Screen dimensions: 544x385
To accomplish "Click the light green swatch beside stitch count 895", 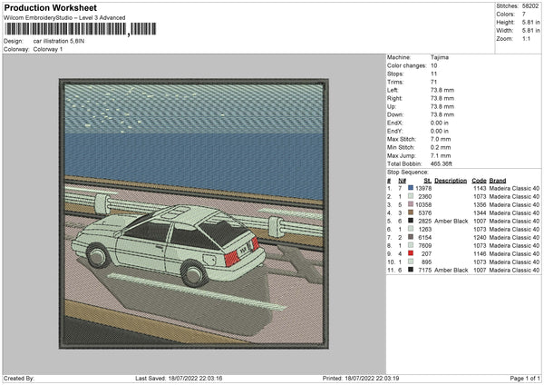I will coord(411,262).
